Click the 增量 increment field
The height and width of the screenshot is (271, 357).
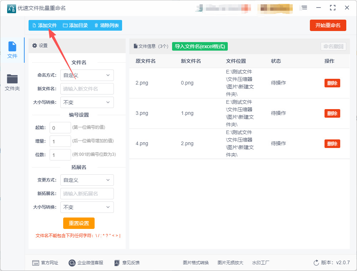(60, 141)
